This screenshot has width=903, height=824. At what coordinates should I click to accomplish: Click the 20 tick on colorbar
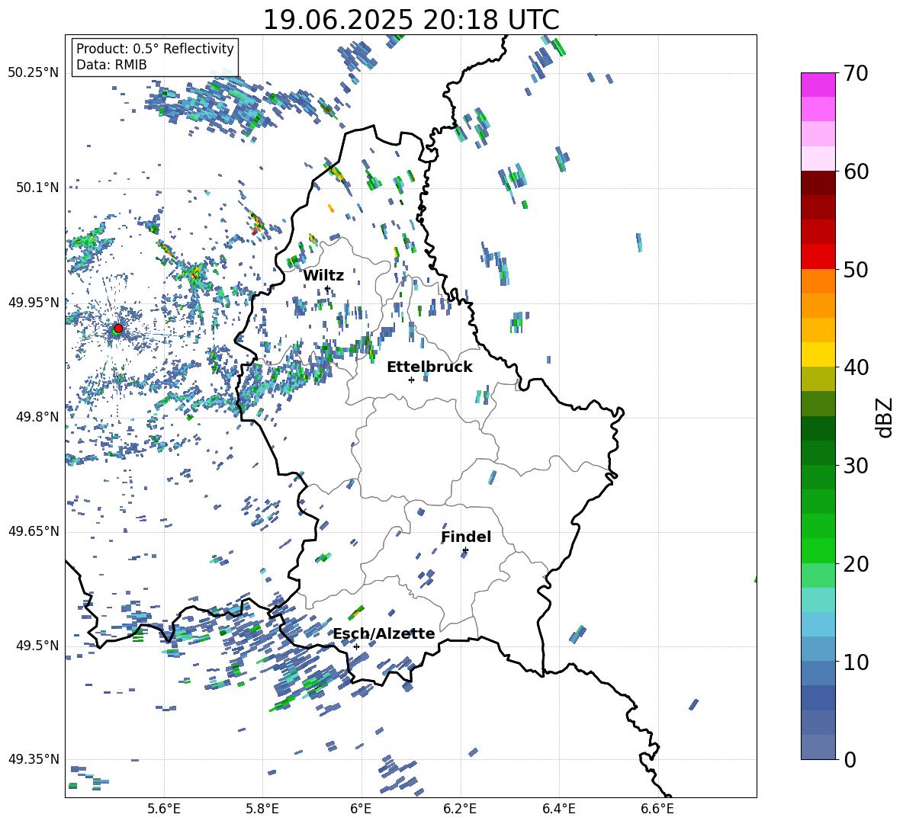tap(856, 563)
